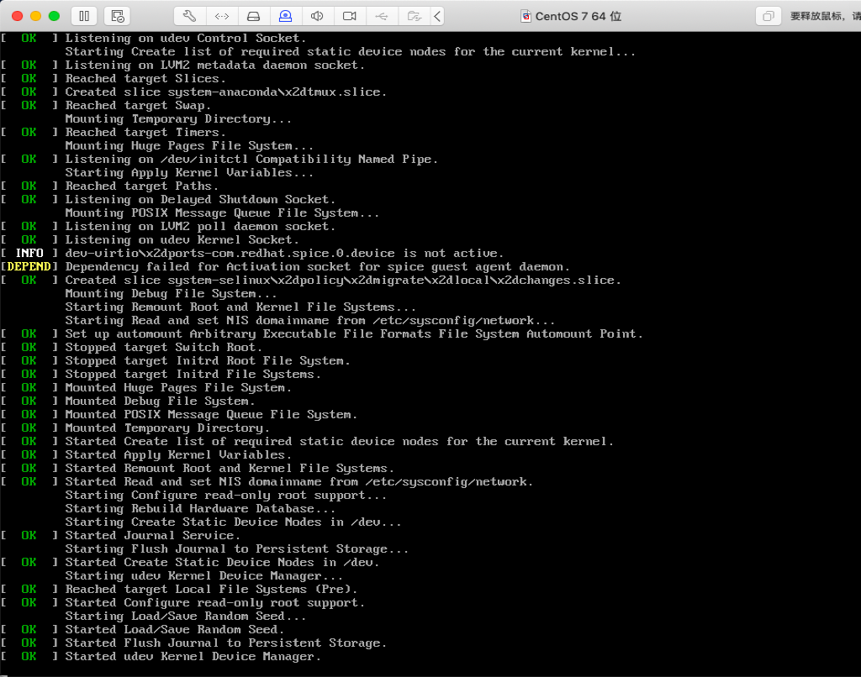Click 'dev-virtio\x2dports-com.redhat.spice.0.device is not active.' line
The image size is (861, 677).
(284, 253)
